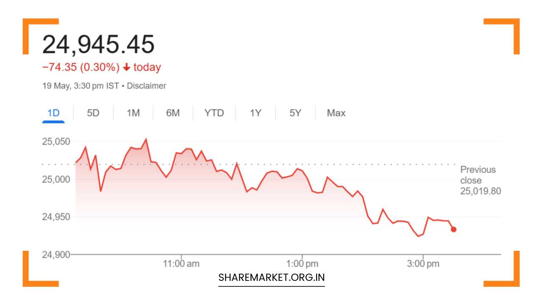Select the index price 24,945.45
Viewport: 543px width, 305px height.
(x=98, y=42)
